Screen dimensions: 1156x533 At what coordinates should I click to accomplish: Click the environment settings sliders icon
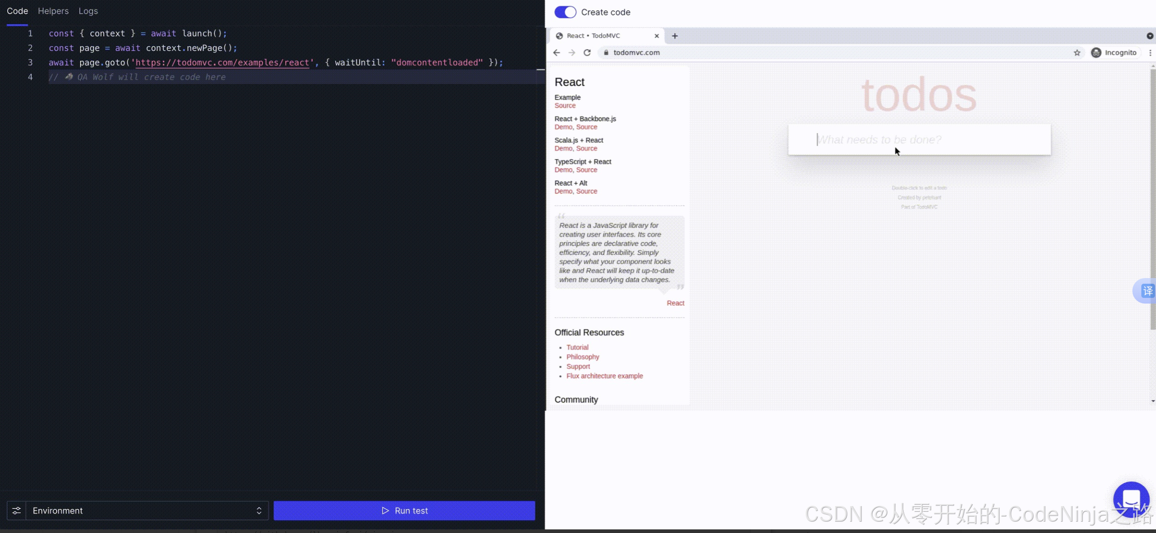(17, 511)
